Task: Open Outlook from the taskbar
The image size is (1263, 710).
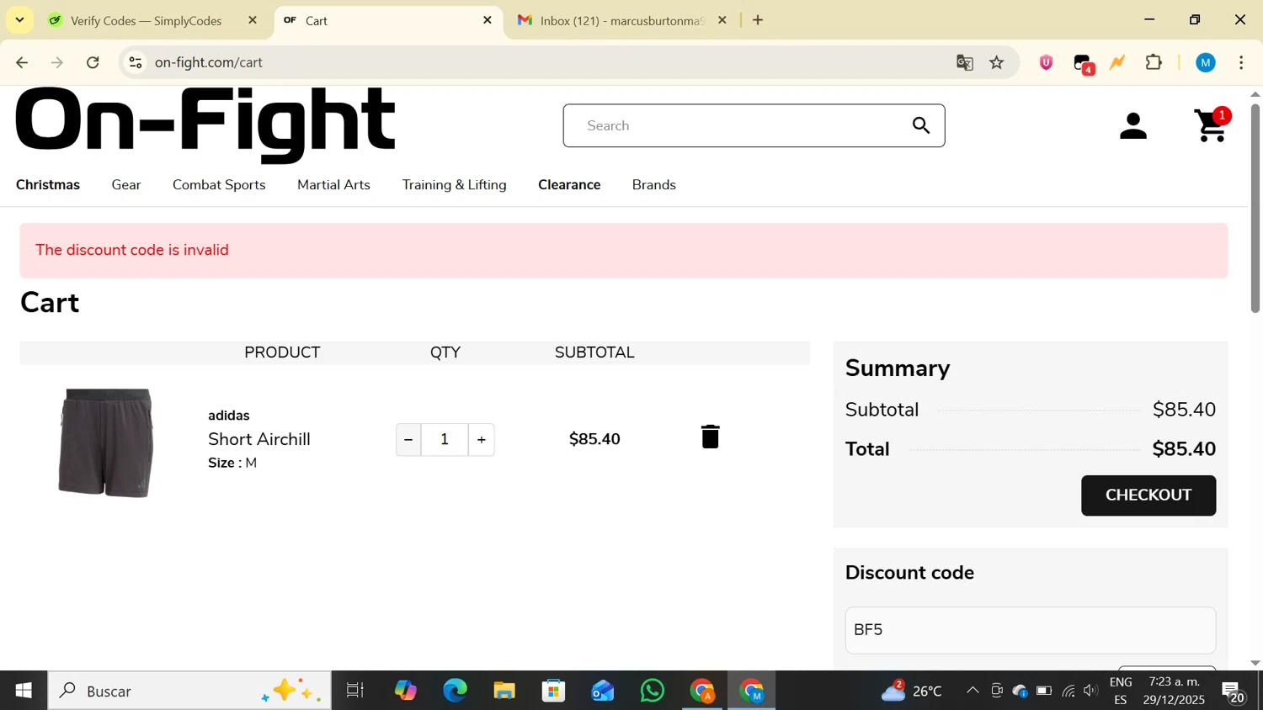Action: click(x=603, y=691)
